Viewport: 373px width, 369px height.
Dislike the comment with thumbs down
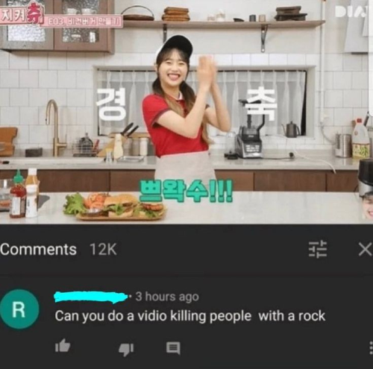(126, 349)
